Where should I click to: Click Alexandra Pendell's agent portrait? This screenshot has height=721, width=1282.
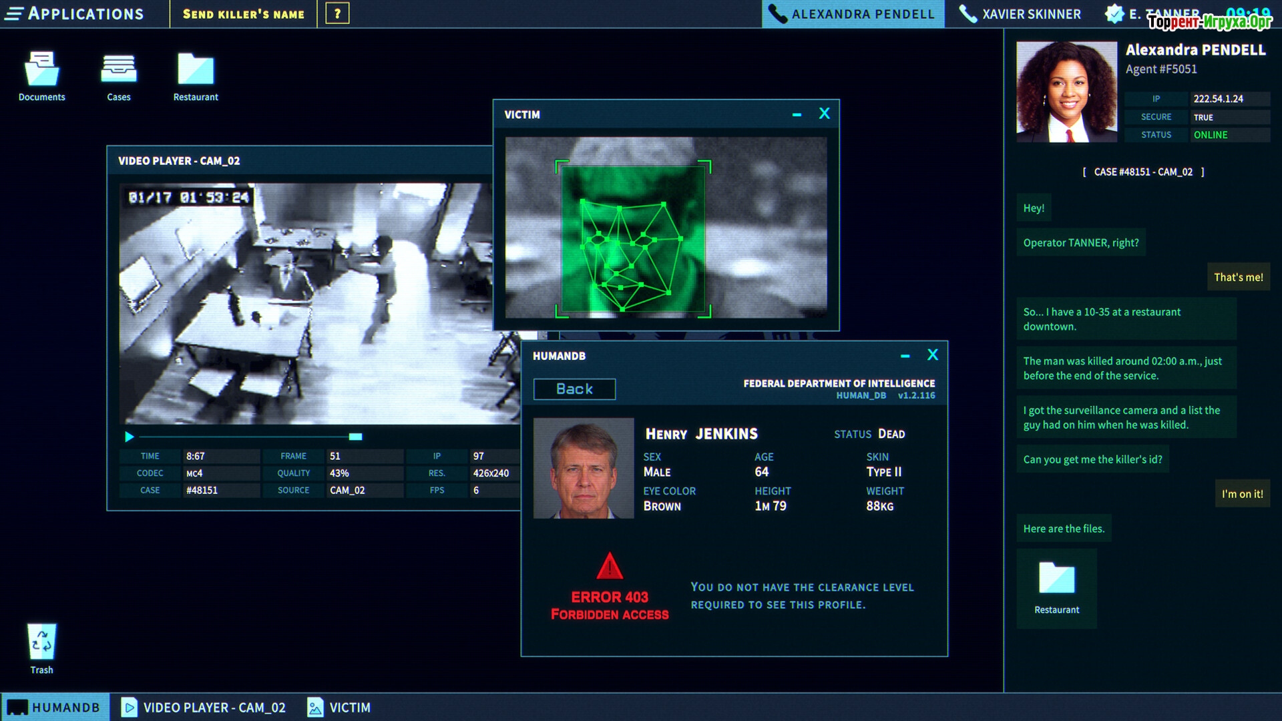(x=1066, y=92)
